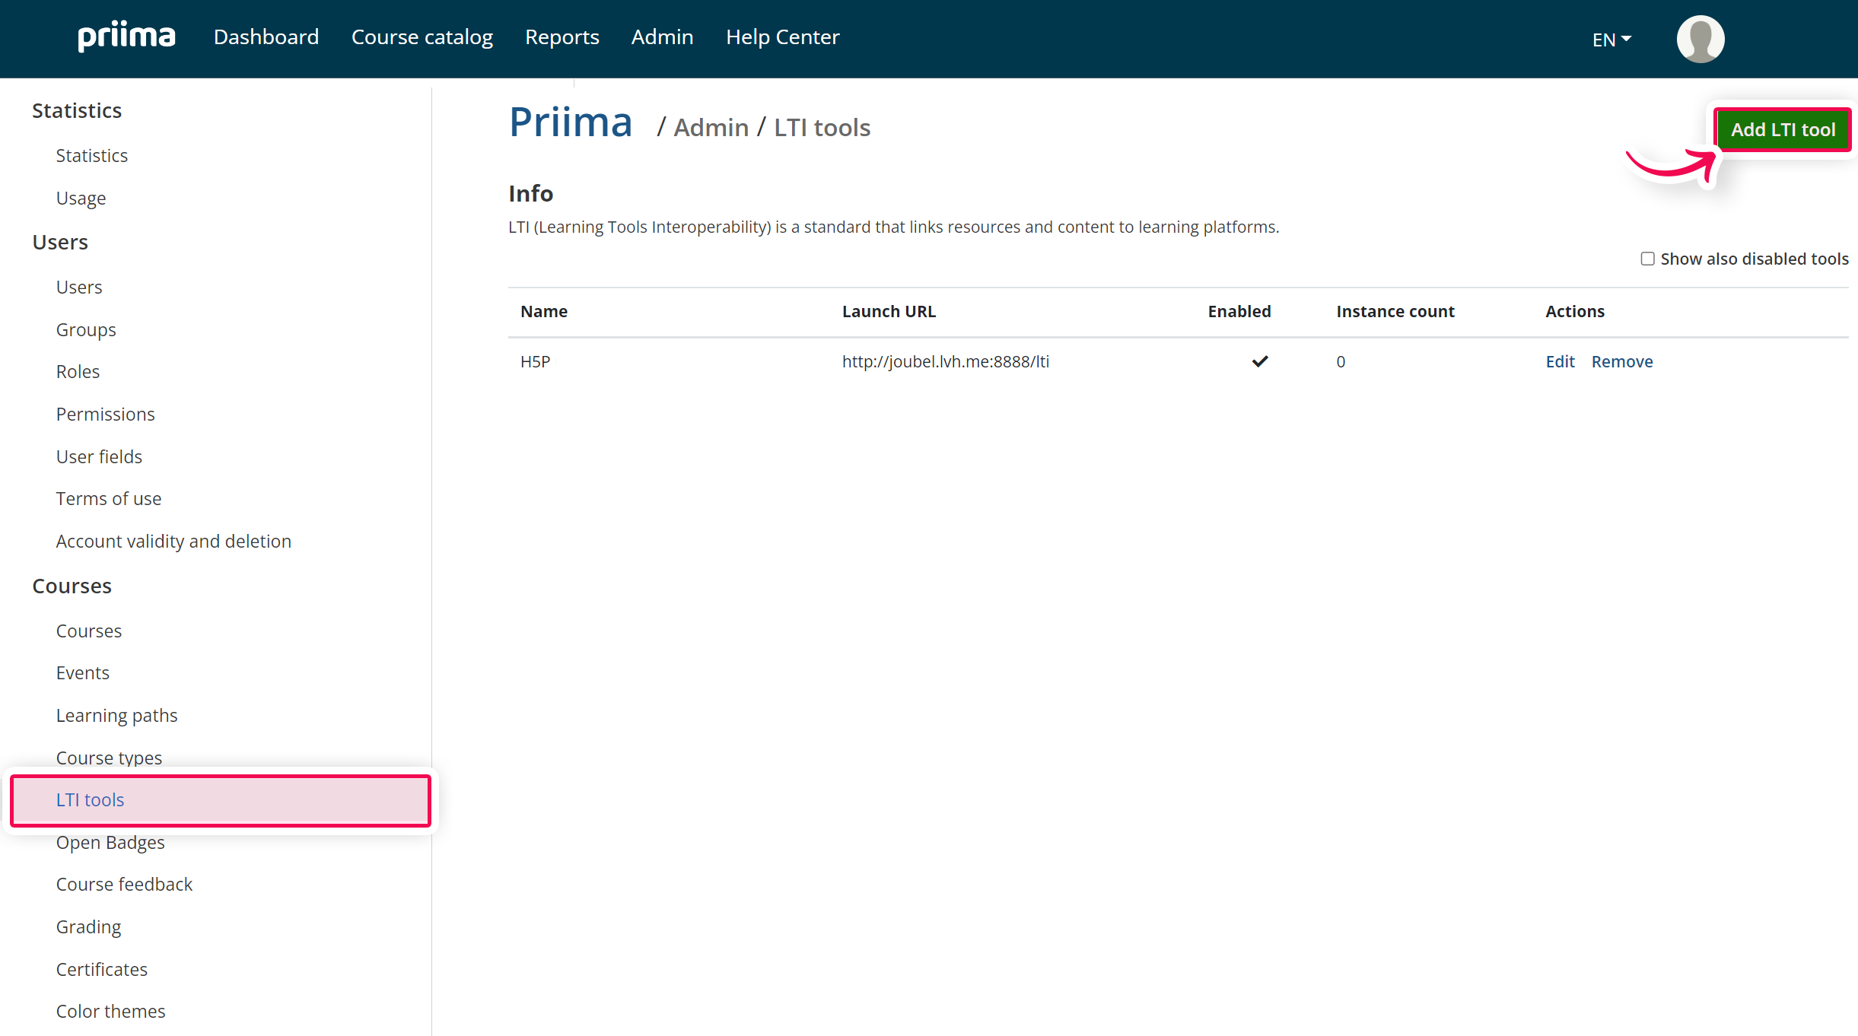Click the LTI description text under Info
This screenshot has width=1858, height=1036.
(893, 227)
